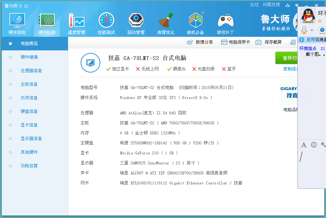Image resolution: width=326 pixels, height=218 pixels.
Task: Click the blue info icon beside 启用云消息
Action: pos(302,40)
